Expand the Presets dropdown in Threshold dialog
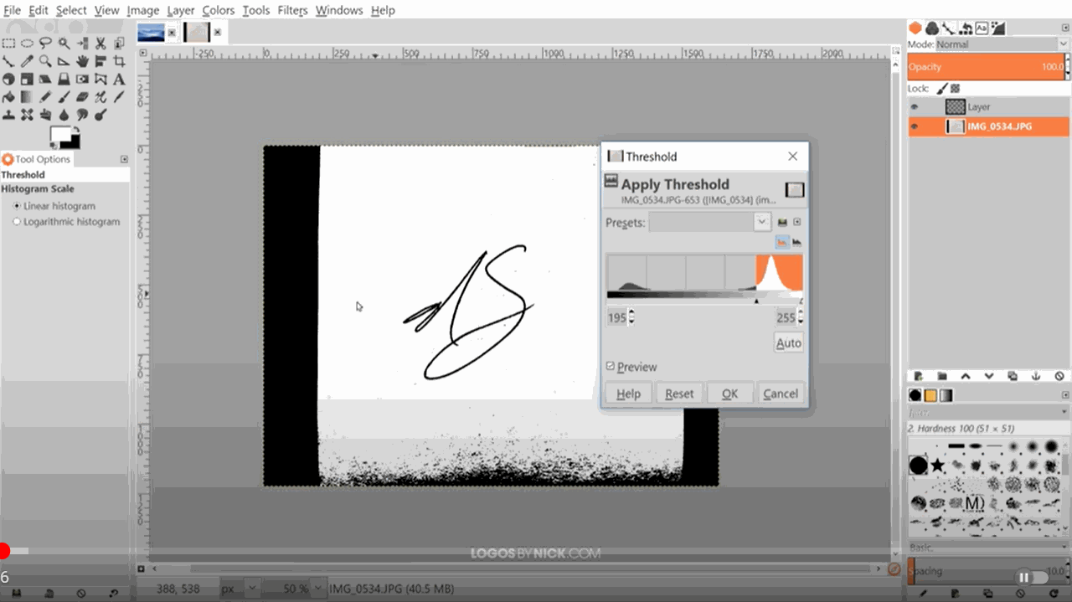The height and width of the screenshot is (602, 1072). pyautogui.click(x=761, y=221)
